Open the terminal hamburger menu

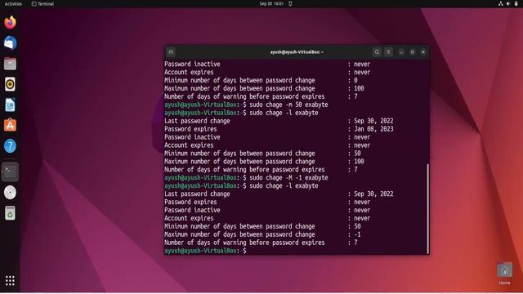click(388, 52)
